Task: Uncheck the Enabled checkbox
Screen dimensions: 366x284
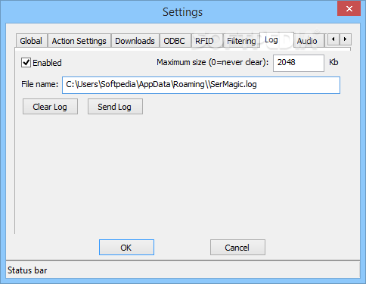Action: pos(26,63)
